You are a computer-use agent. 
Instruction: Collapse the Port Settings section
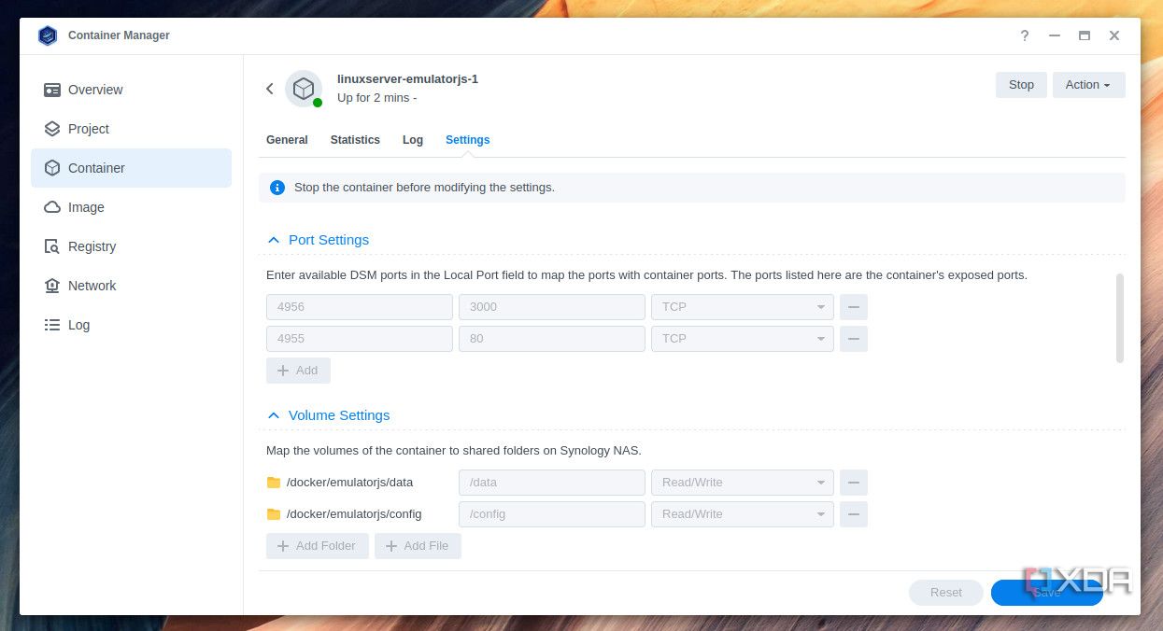coord(274,240)
